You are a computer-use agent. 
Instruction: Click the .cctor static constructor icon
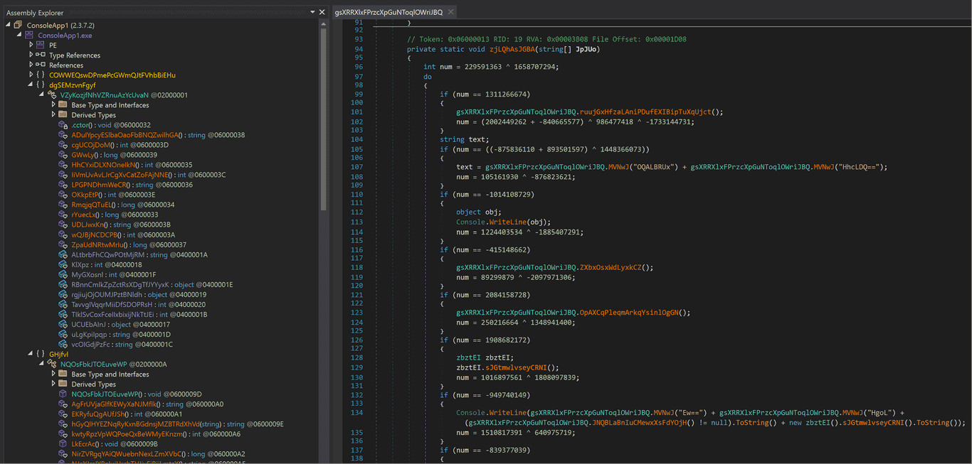(x=63, y=125)
